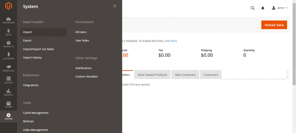
Task: Click the Shipping $0.00 value
Action: 207,55
